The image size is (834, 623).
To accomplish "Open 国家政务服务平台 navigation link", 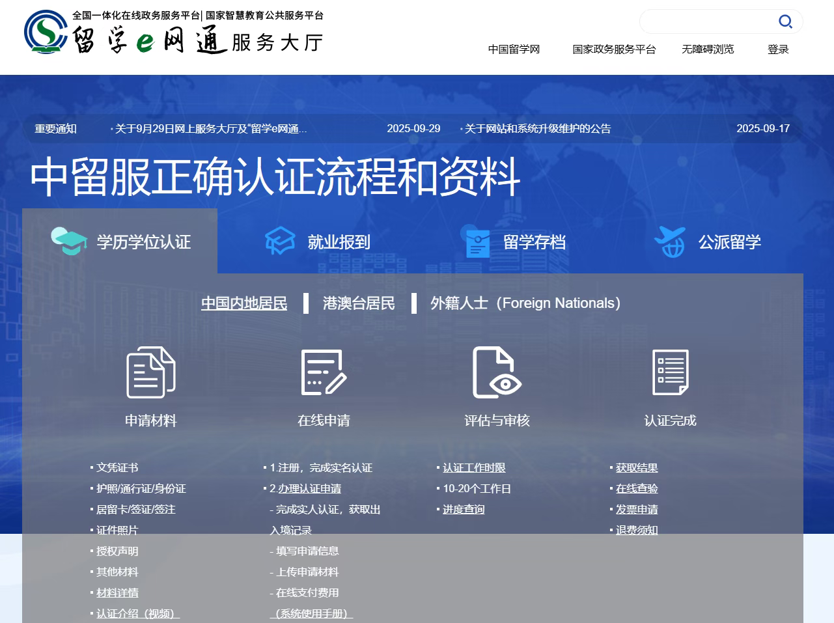I will (x=614, y=49).
